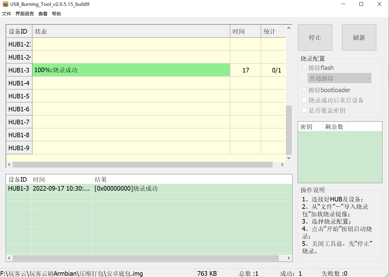Close the USB Burning Tool window
Image resolution: width=389 pixels, height=277 pixels.
pyautogui.click(x=379, y=4)
